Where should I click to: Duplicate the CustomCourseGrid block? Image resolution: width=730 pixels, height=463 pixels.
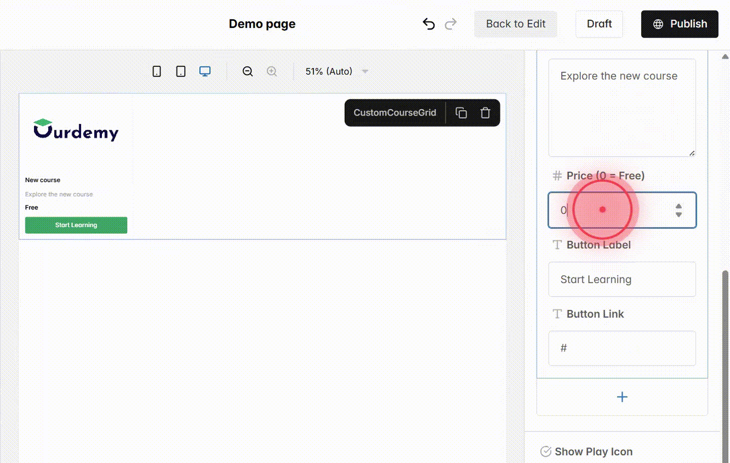(x=461, y=113)
